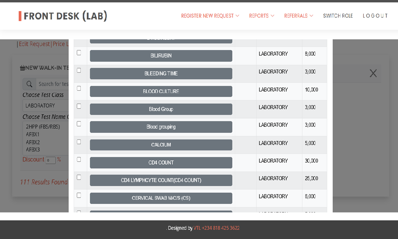The width and height of the screenshot is (398, 239).
Task: Choose AFBX2 in the test name list
Action: pos(33,142)
